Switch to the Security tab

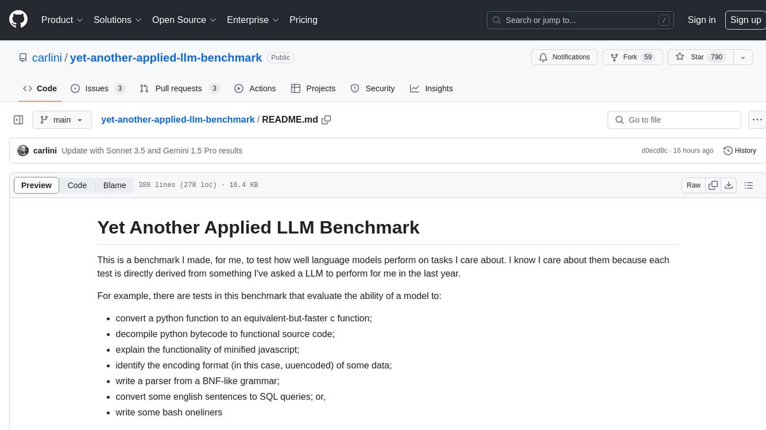pos(372,88)
